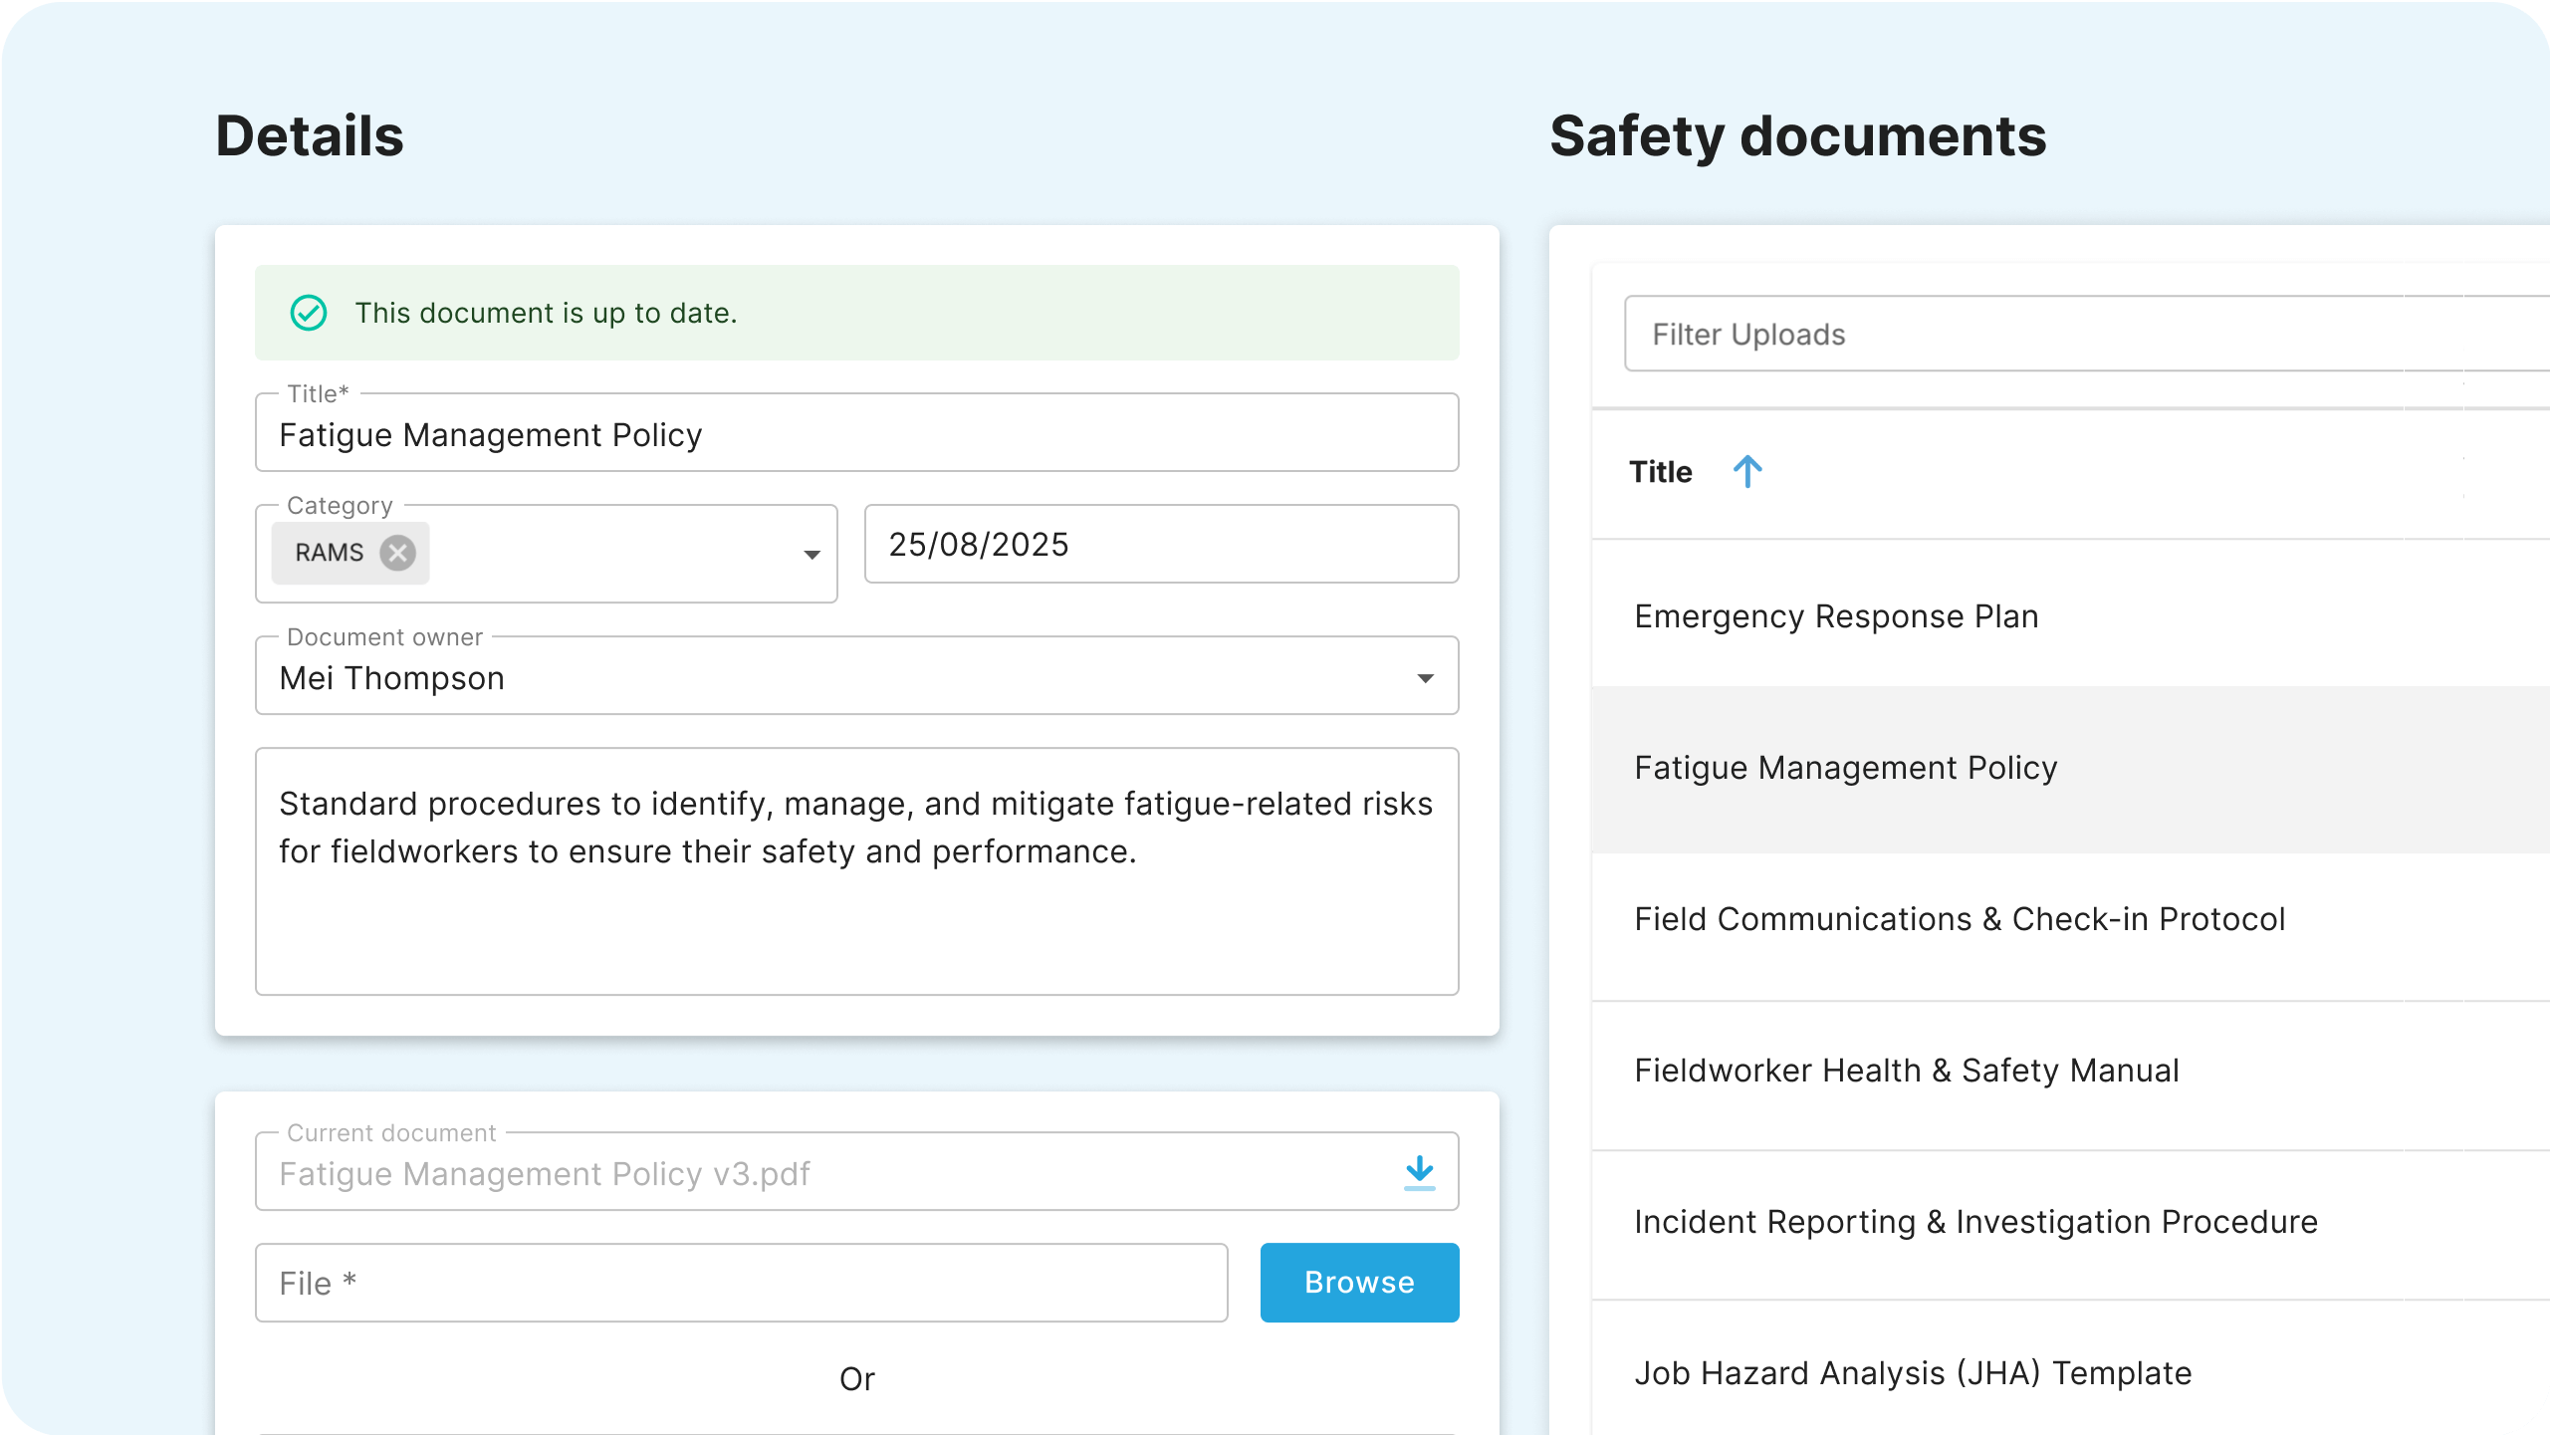Click the File input field

point(741,1283)
